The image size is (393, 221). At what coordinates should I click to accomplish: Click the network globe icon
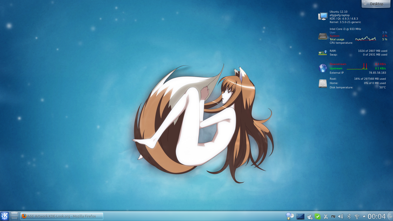pyautogui.click(x=323, y=68)
